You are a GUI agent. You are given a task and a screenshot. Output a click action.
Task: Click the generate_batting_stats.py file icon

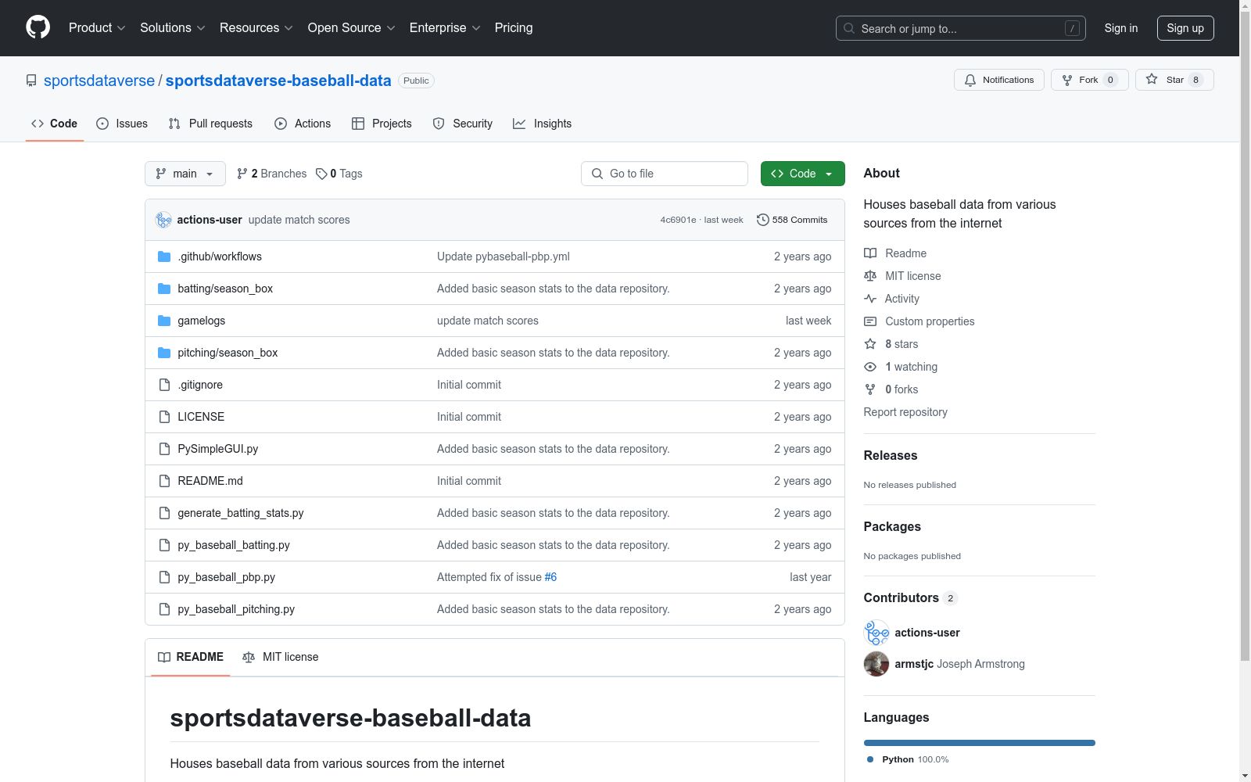[164, 513]
